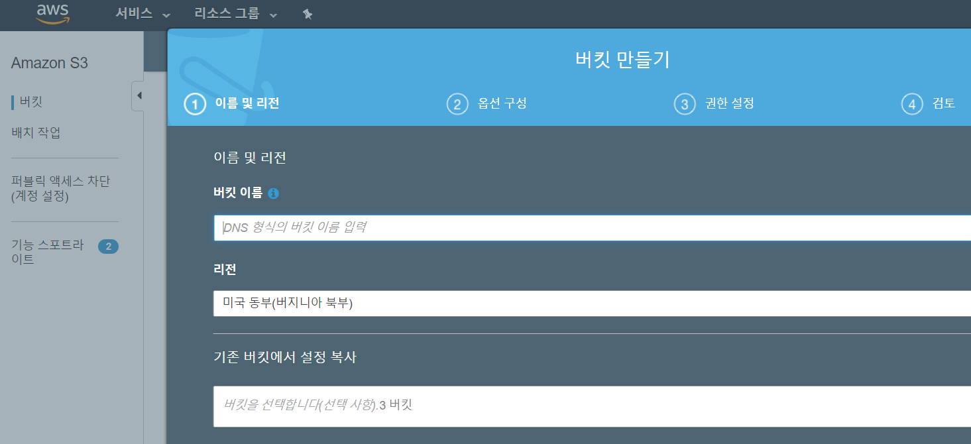Collapse the sidebar with the arrow handle
971x444 pixels.
(138, 96)
